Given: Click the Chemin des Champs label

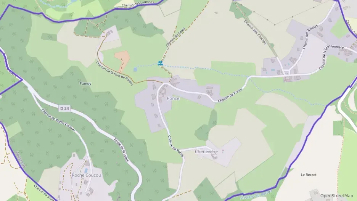Looking at the screenshot, I should [x=255, y=32].
